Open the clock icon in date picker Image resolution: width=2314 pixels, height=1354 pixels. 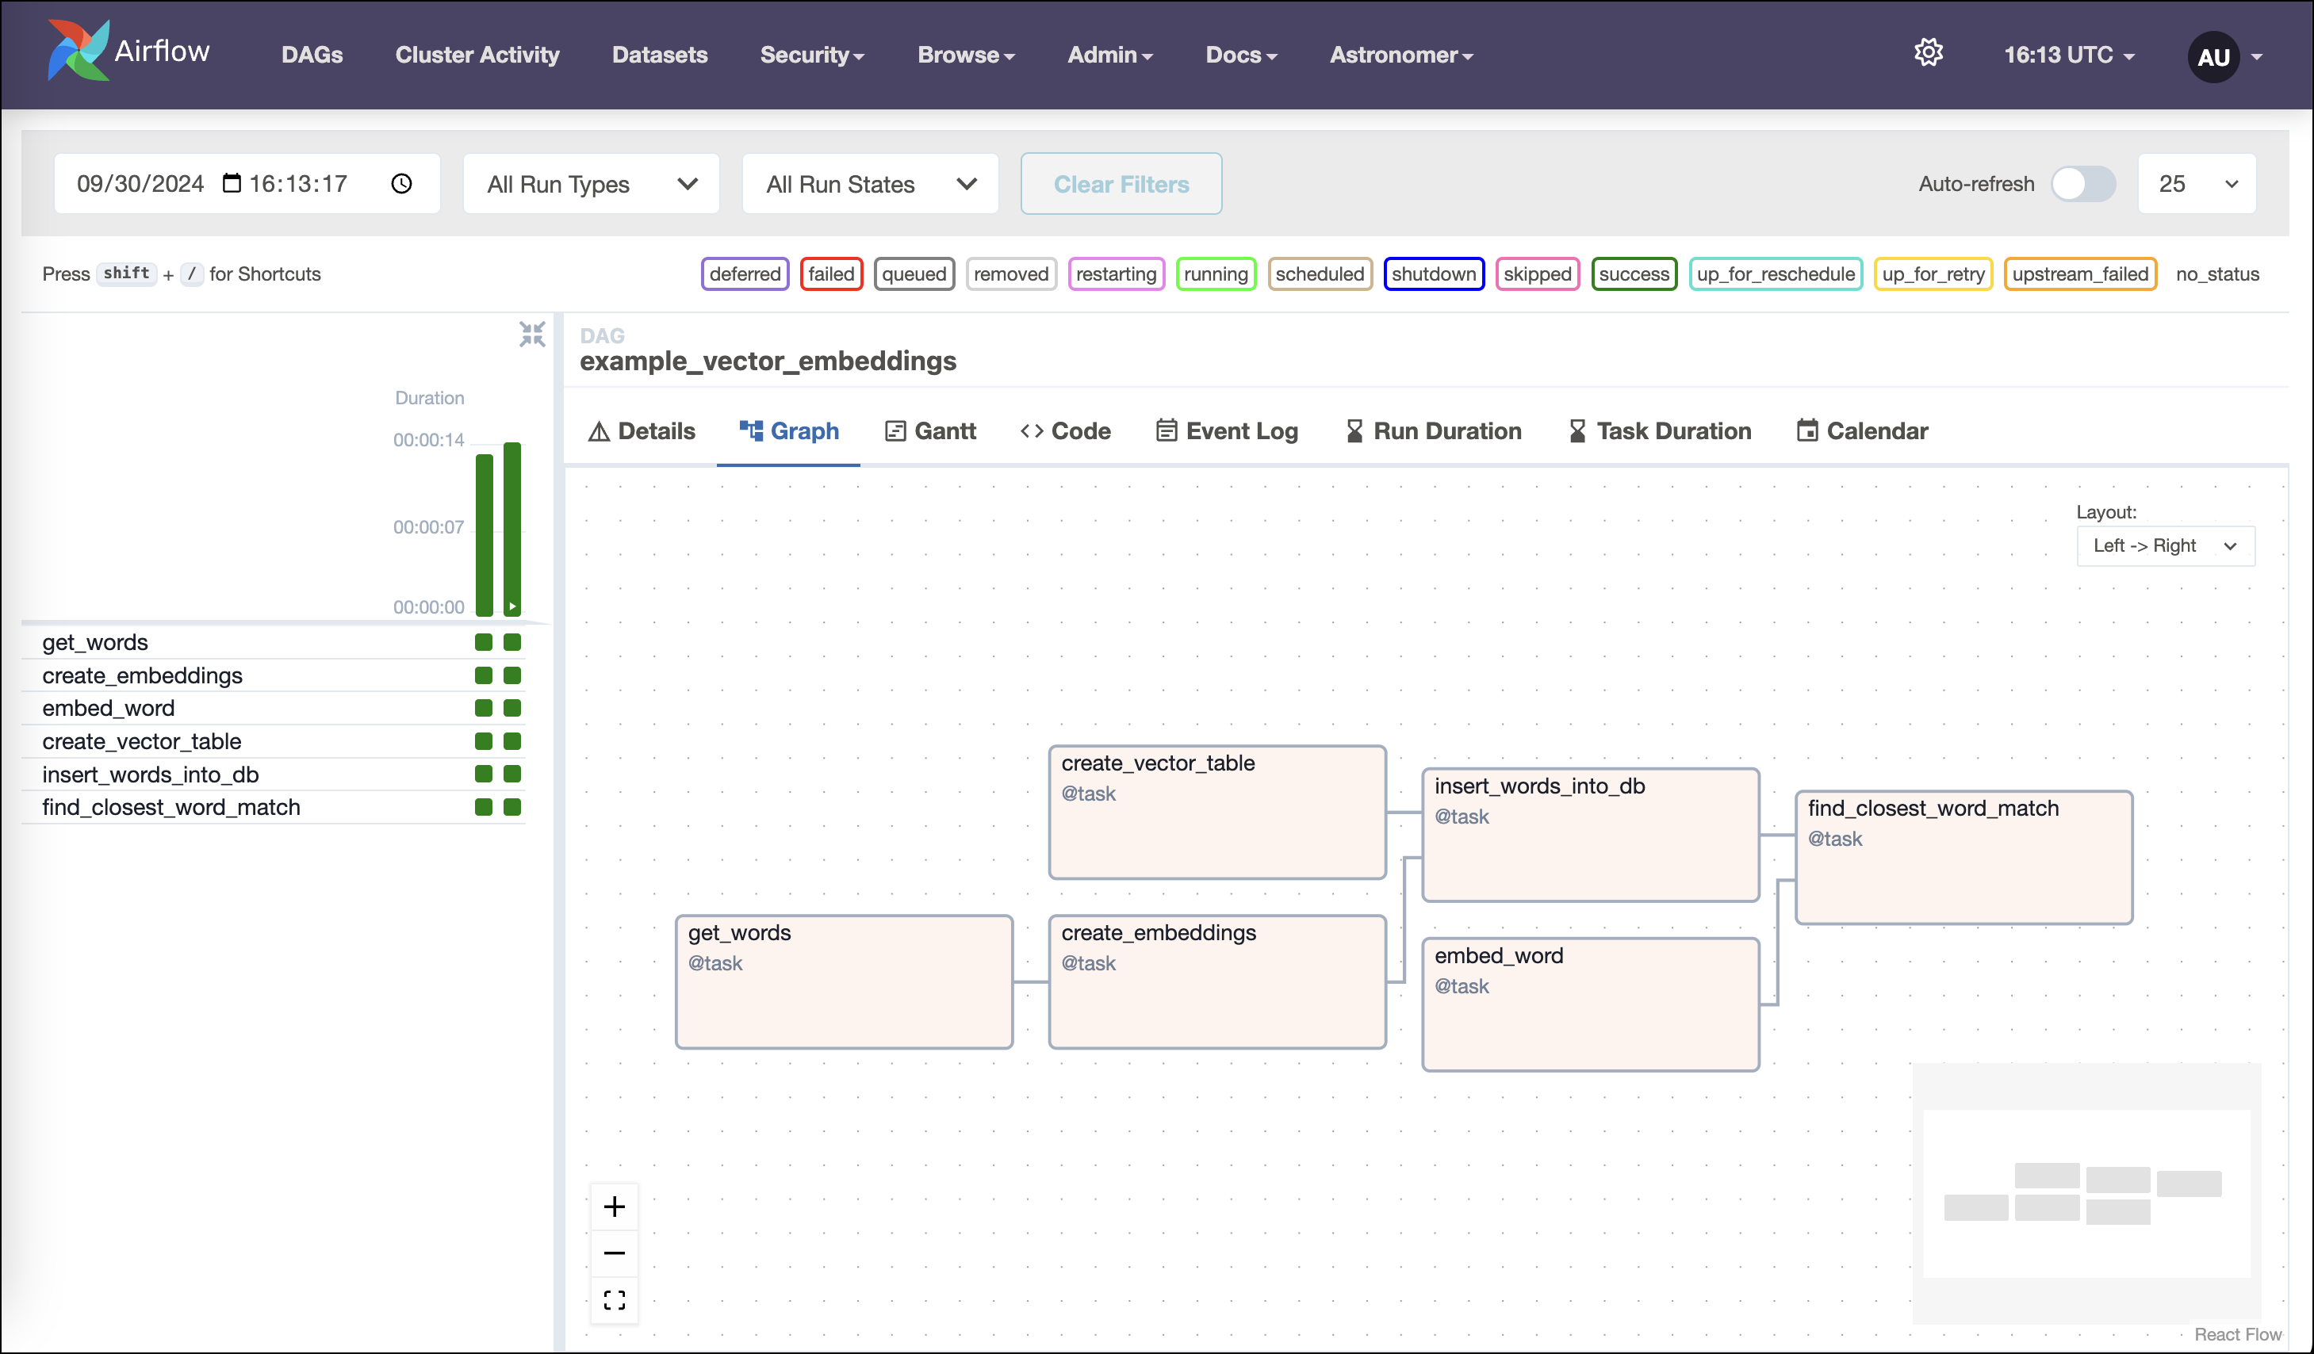click(401, 184)
